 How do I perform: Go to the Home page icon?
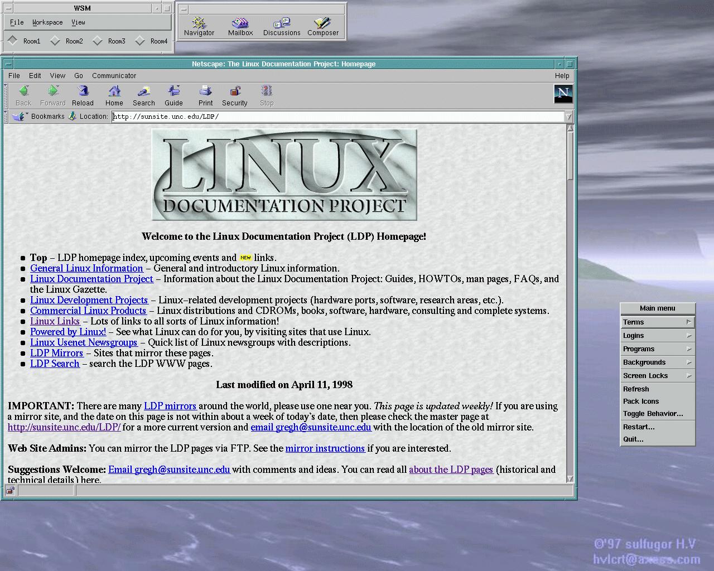(114, 91)
